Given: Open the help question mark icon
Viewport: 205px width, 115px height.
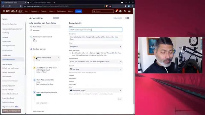Looking at the screenshot, I should tap(120, 11).
